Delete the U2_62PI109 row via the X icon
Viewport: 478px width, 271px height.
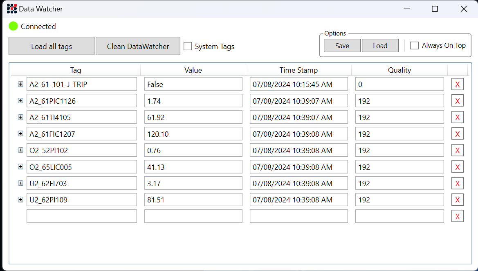coord(457,200)
